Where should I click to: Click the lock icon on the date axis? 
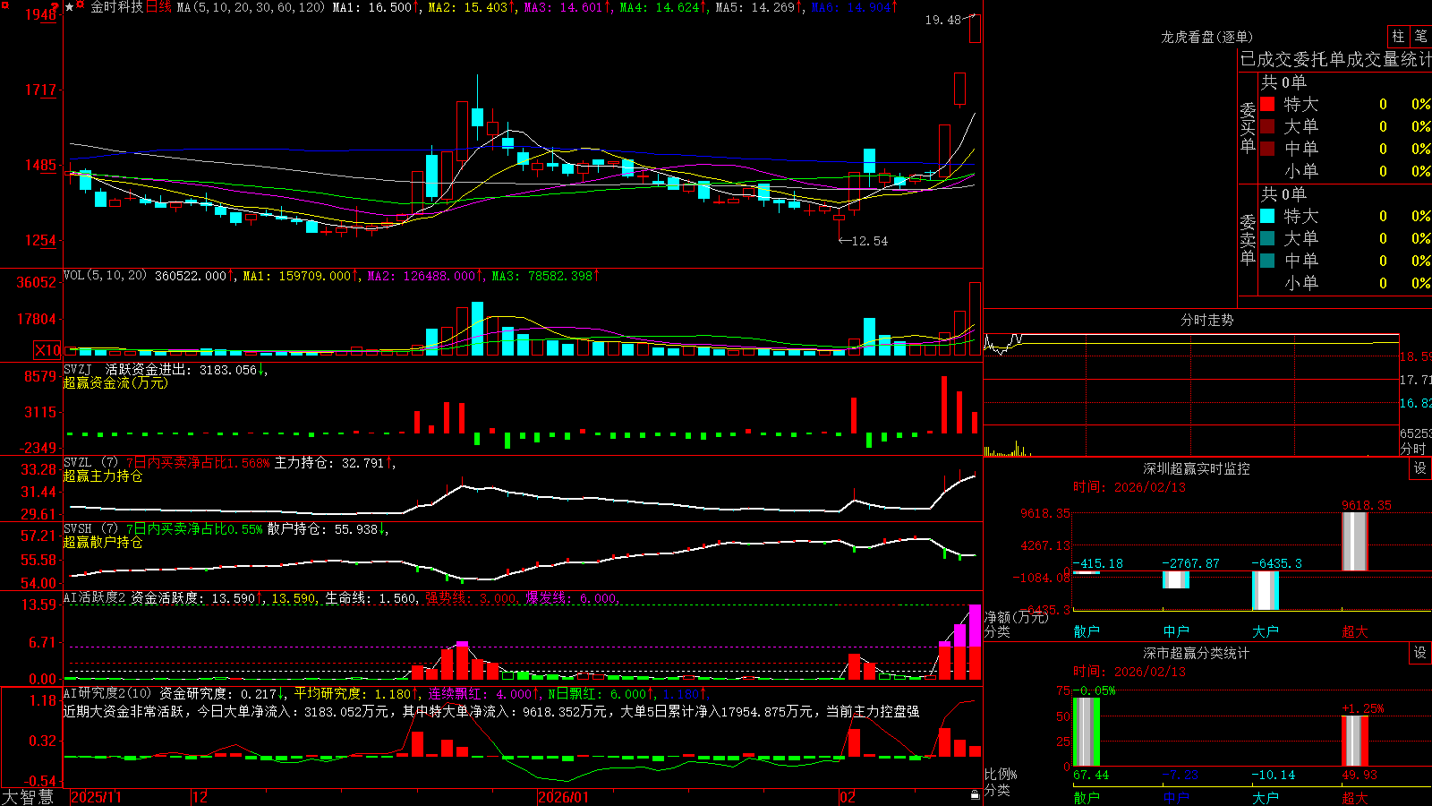975,795
